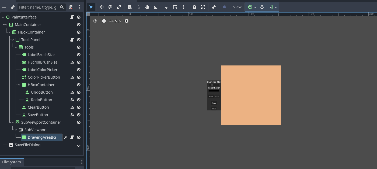Reset zoom by clicking 44.5 % label
The width and height of the screenshot is (377, 169).
coord(115,21)
